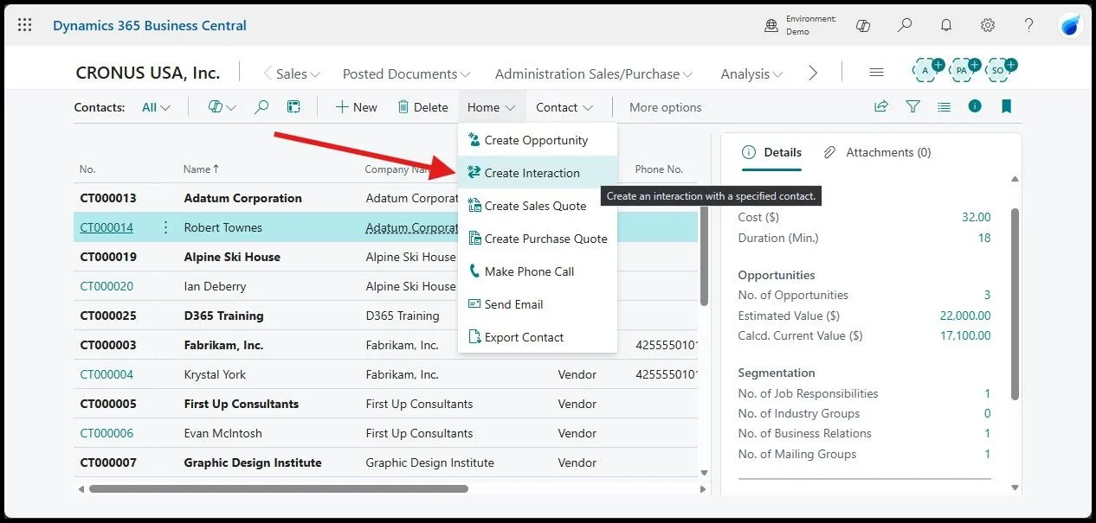Open the Help question mark
1096x523 pixels.
(1028, 25)
